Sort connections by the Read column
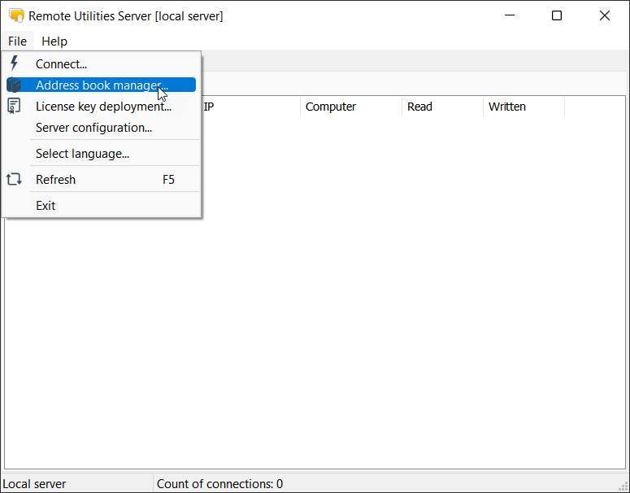Viewport: 630px width, 493px height. (441, 107)
